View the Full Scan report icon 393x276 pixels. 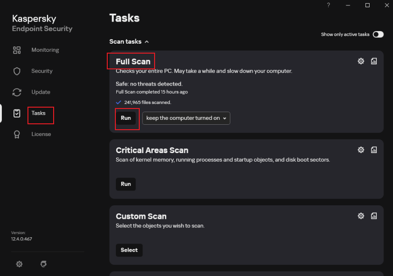pos(374,61)
